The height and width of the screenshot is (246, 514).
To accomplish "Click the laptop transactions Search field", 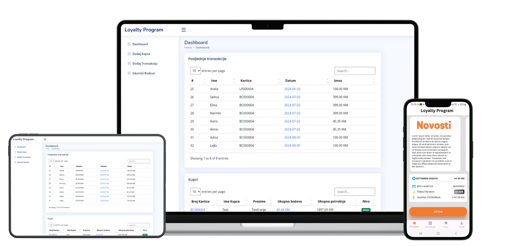I will (355, 71).
